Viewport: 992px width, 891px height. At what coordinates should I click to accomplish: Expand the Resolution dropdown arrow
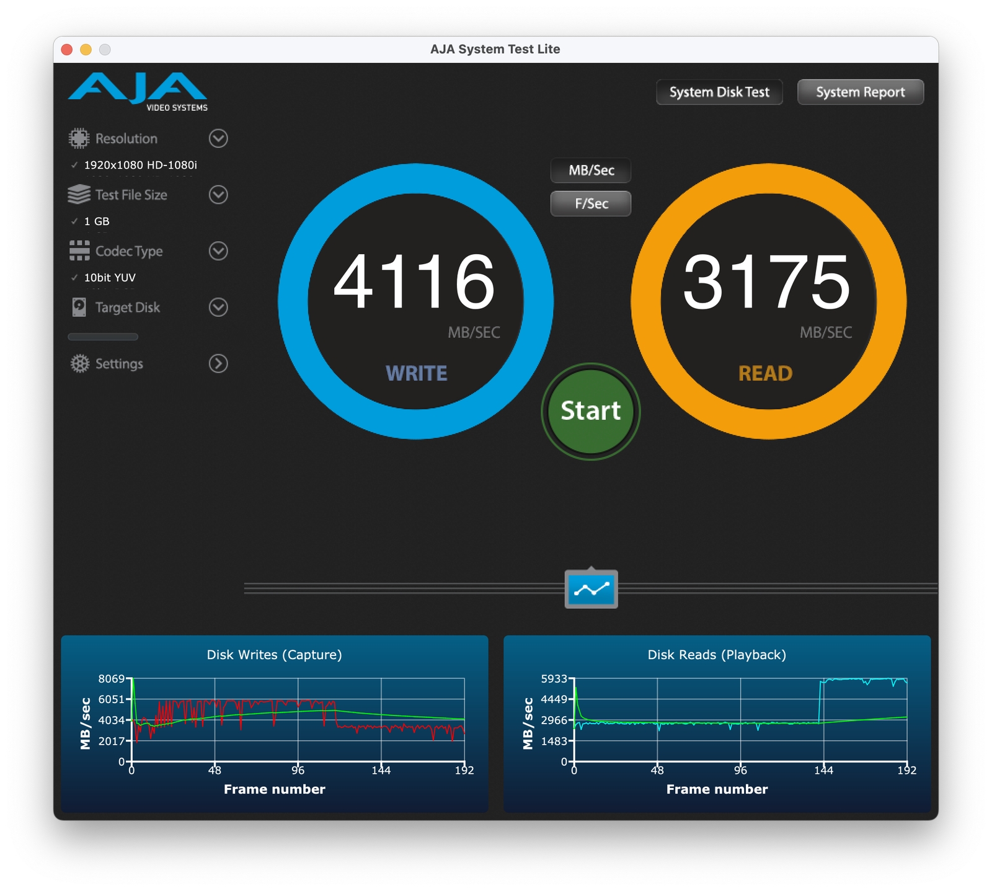(x=218, y=138)
